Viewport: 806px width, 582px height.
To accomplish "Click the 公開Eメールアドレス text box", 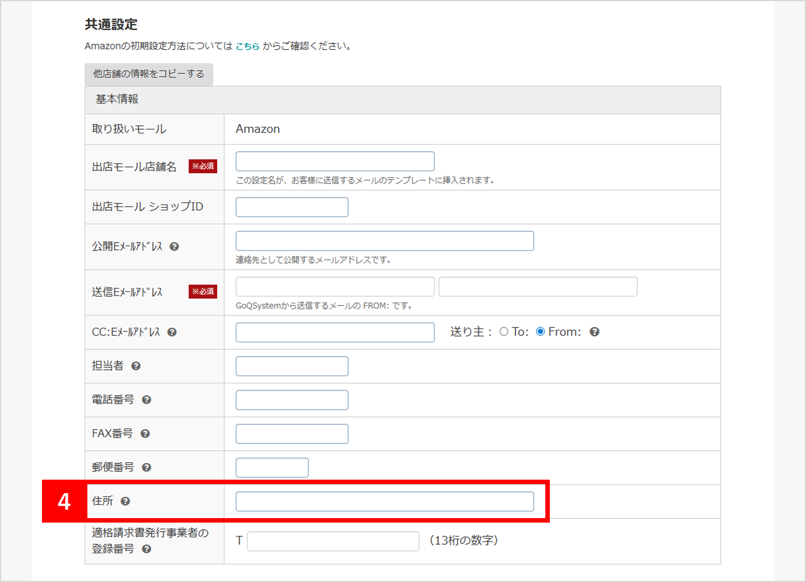I will point(385,241).
